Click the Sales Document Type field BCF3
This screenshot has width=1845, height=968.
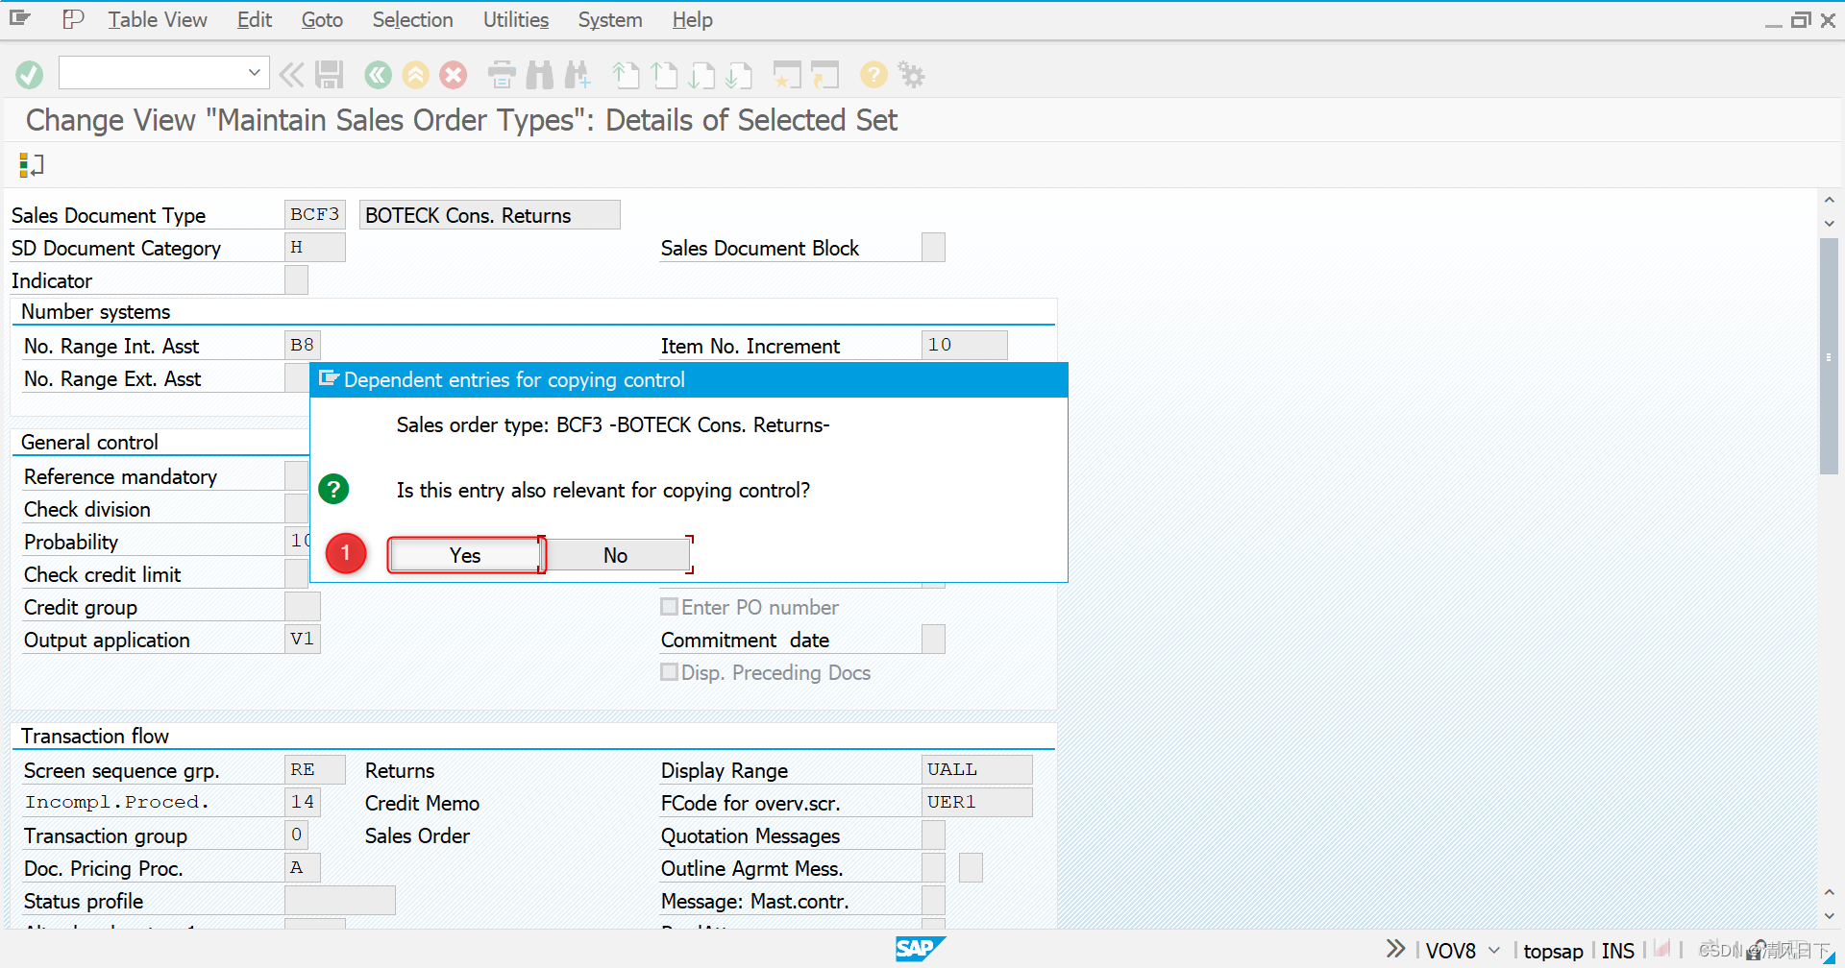tap(315, 214)
